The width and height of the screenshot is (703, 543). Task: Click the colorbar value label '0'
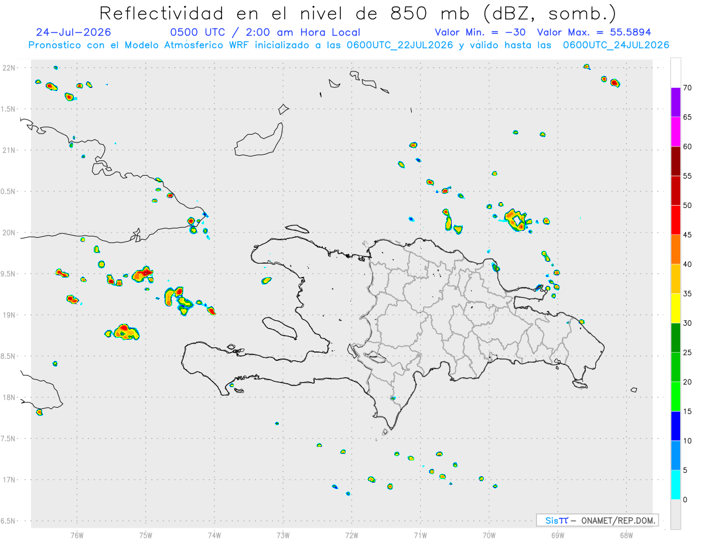[x=685, y=500]
